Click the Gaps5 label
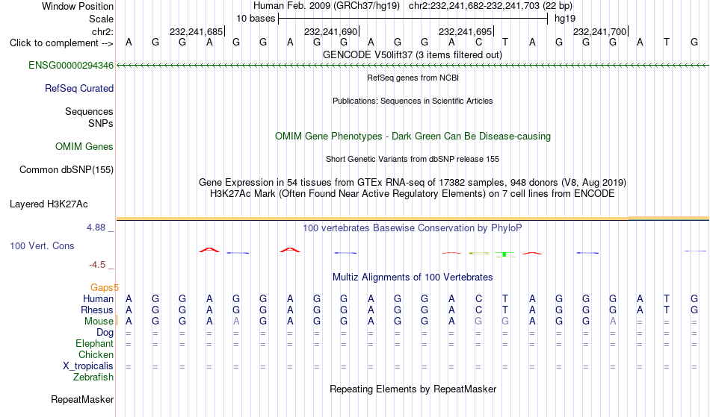 (104, 288)
